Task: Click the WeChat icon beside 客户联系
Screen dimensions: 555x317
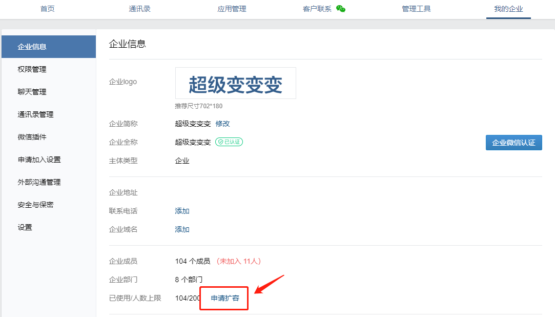Action: [341, 9]
